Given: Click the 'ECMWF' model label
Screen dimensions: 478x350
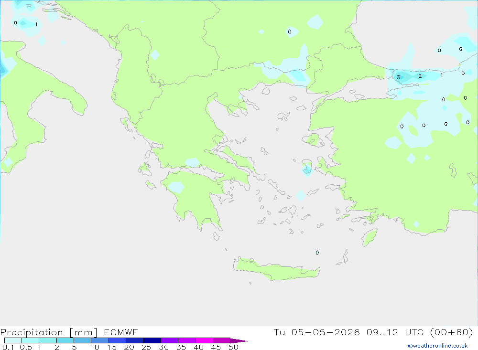Looking at the screenshot, I should pos(121,332).
